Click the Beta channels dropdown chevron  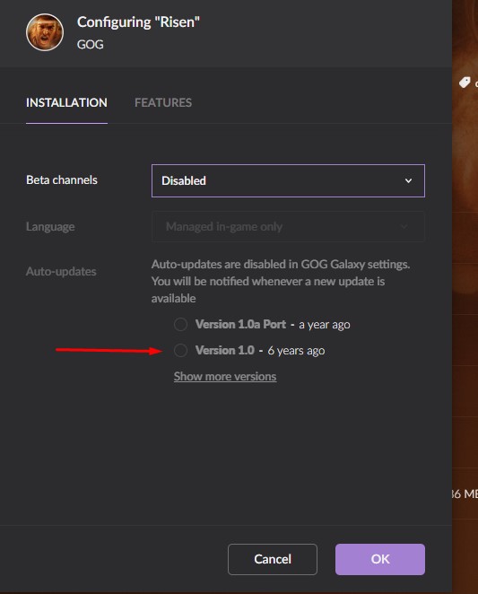click(x=408, y=180)
